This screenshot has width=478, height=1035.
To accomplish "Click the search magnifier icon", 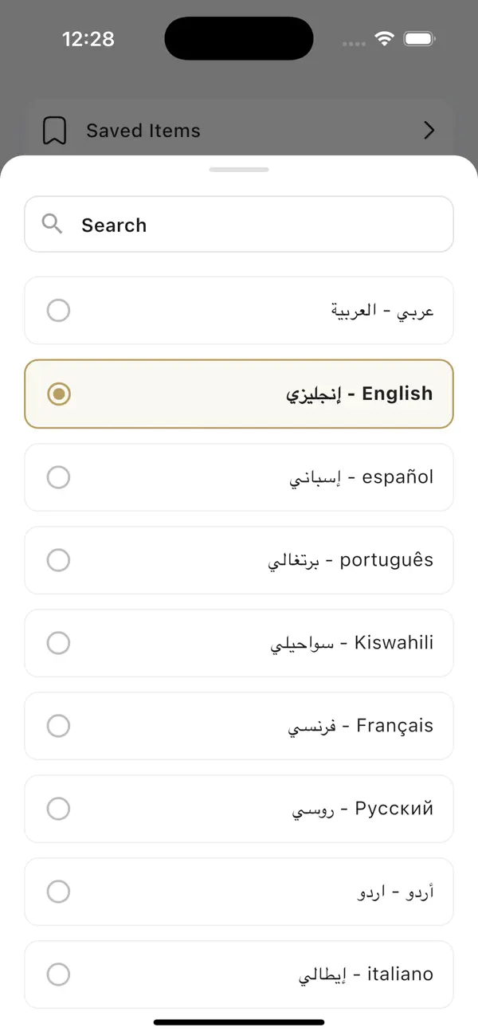I will [53, 224].
